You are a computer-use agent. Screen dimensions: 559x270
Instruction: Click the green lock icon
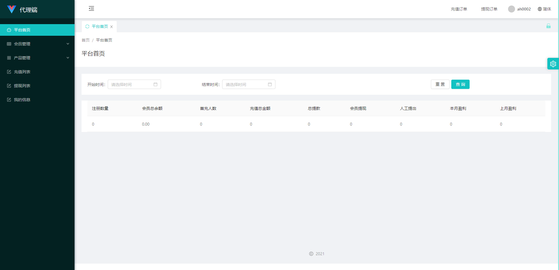(548, 26)
